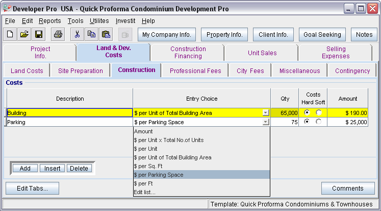The height and width of the screenshot is (211, 381).
Task: Click the Cut scissors icon
Action: tap(77, 34)
